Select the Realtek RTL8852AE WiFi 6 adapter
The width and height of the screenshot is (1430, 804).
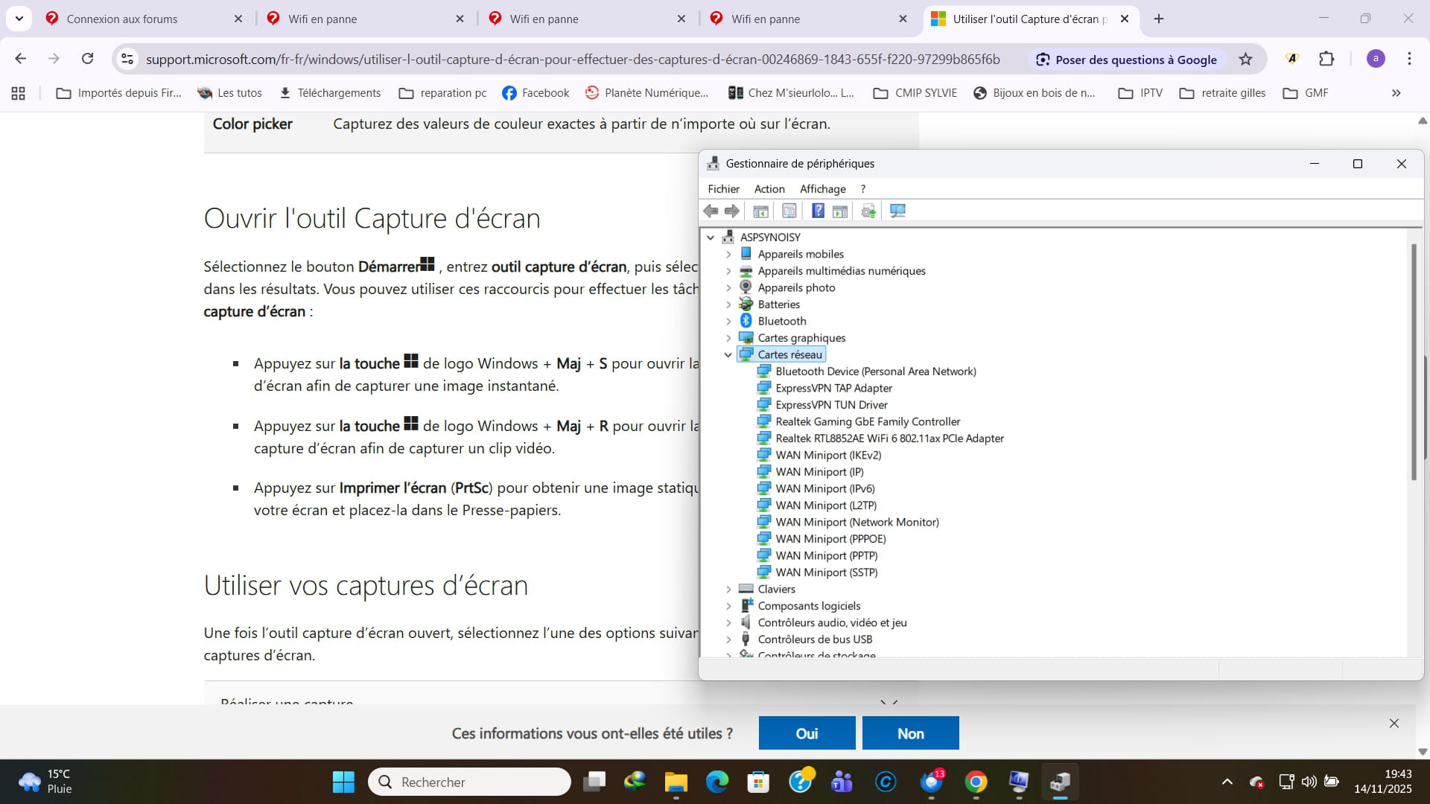pos(889,438)
